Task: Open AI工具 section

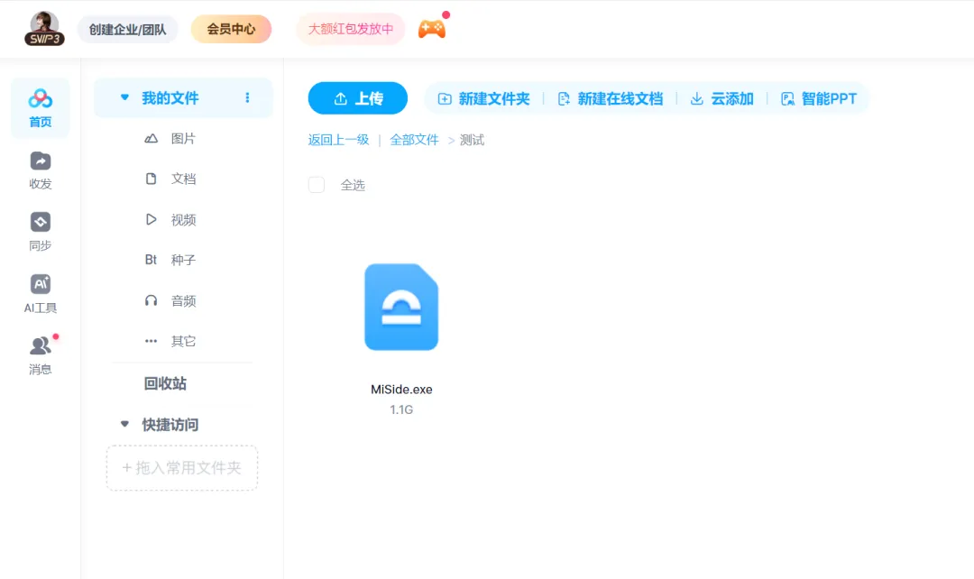Action: click(41, 294)
